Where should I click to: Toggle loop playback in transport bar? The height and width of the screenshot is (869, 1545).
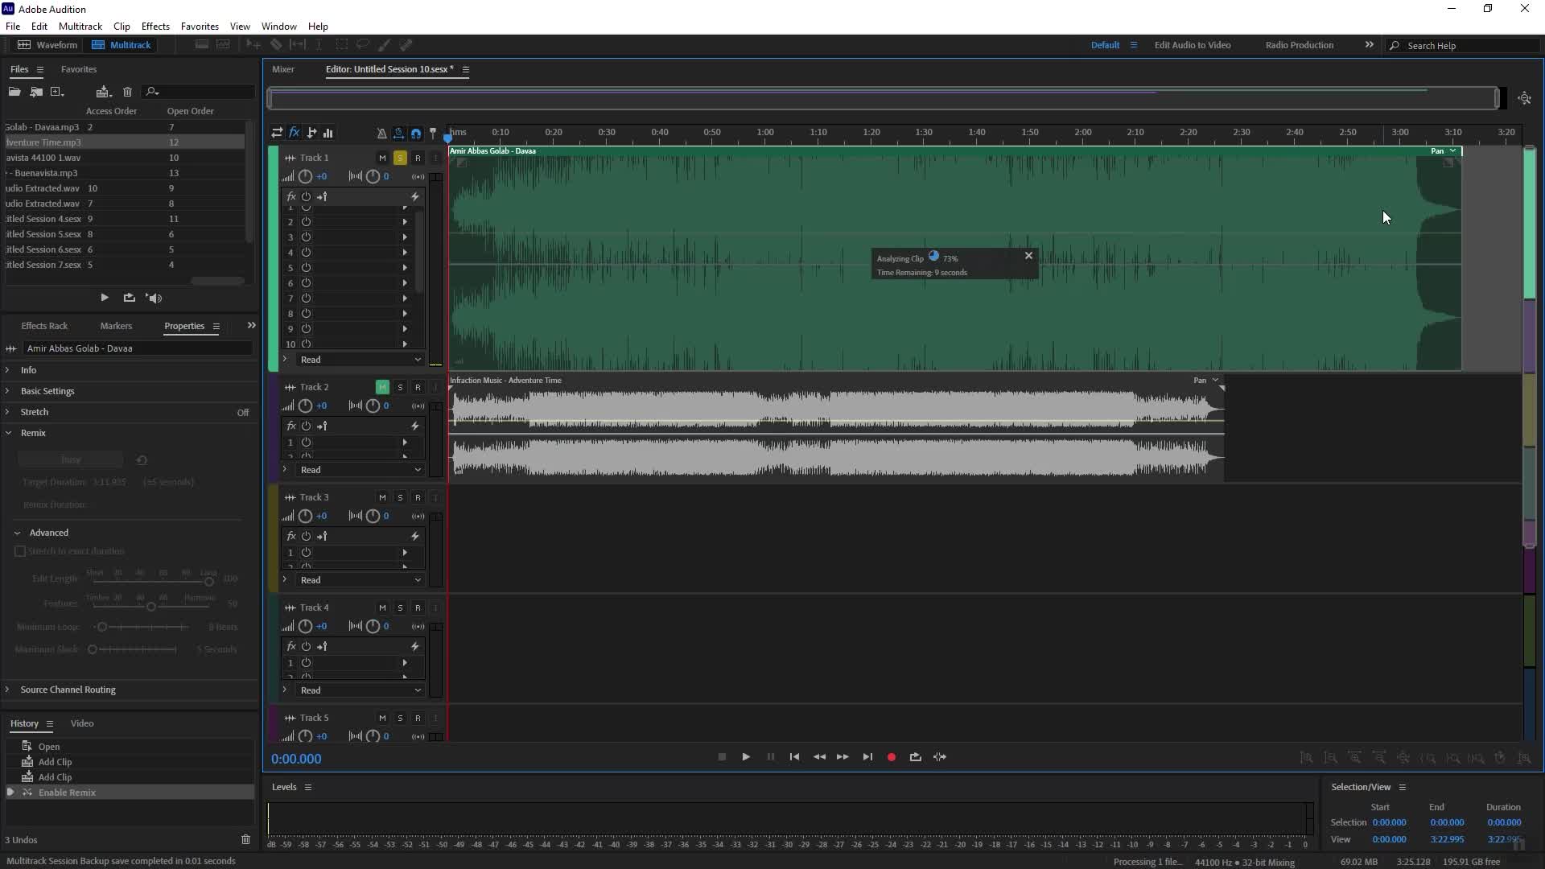tap(915, 757)
